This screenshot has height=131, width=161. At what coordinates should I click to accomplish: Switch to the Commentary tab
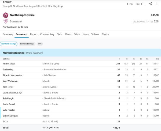pos(47,34)
